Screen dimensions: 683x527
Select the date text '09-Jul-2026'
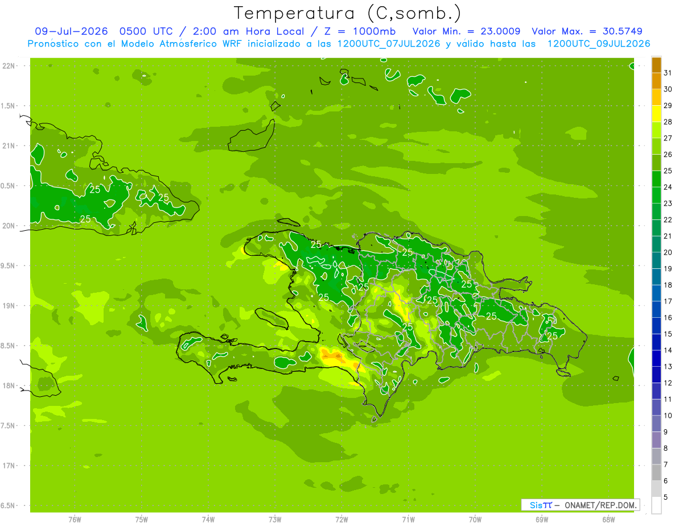point(72,31)
